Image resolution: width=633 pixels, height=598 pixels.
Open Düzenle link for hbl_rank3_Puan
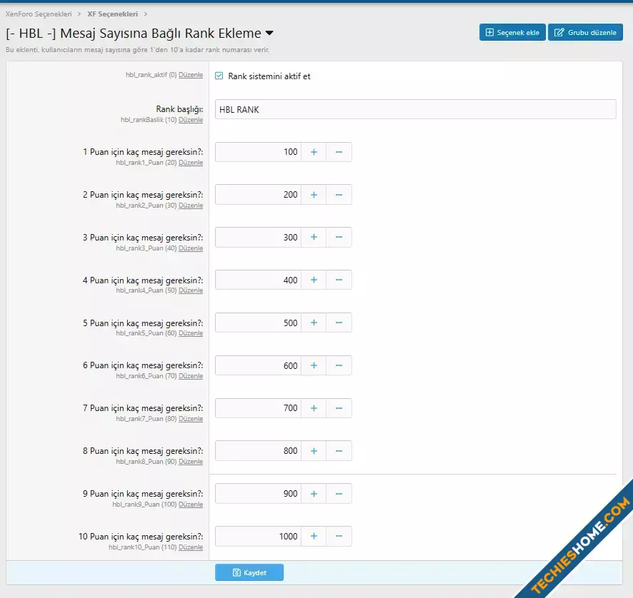[191, 248]
